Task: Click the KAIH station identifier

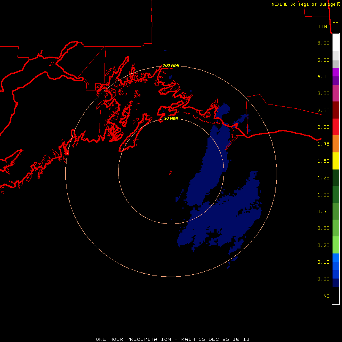Action: [x=188, y=339]
